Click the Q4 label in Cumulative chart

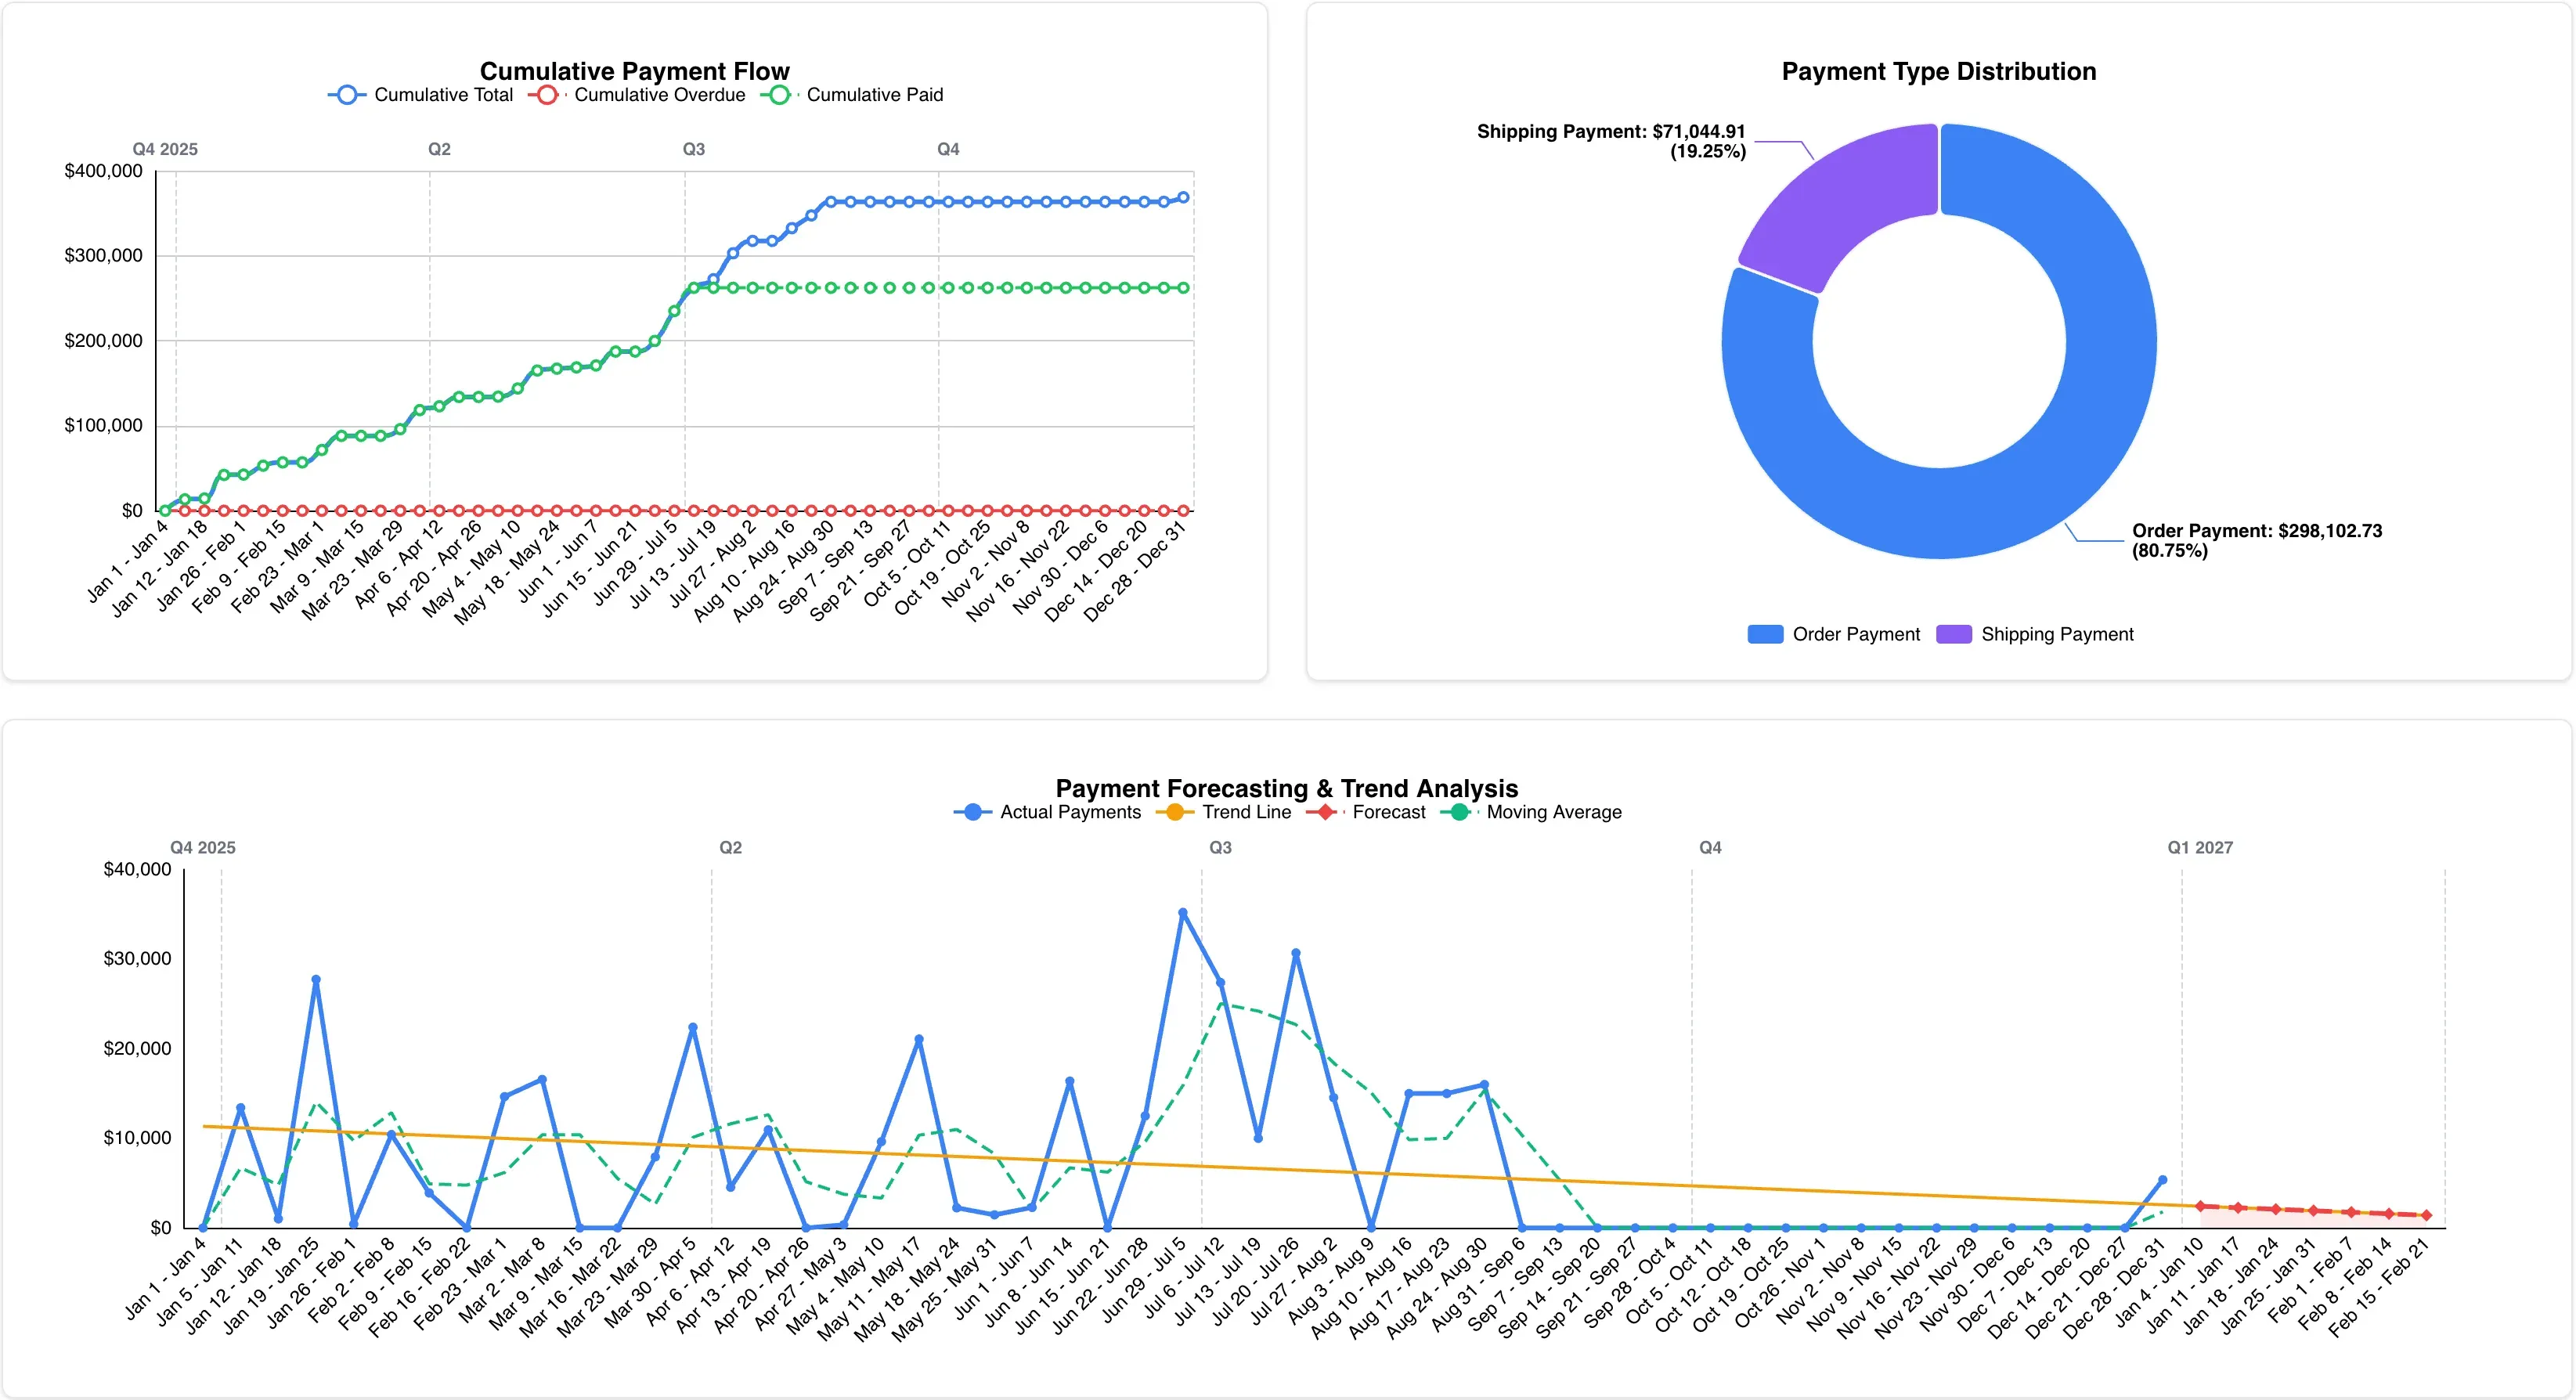948,149
